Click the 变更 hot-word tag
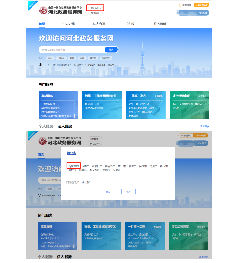Screen dimensions: 228x263 (x=82, y=58)
